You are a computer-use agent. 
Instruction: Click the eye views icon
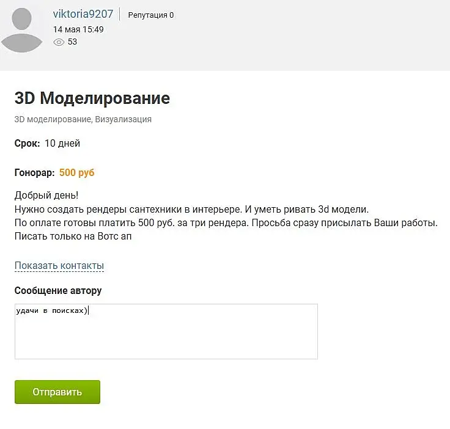click(x=59, y=42)
